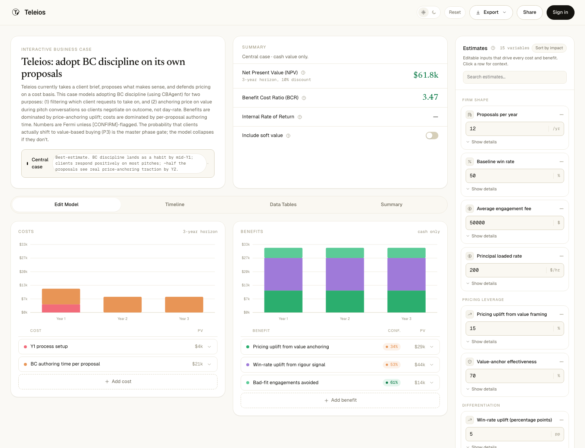Image resolution: width=585 pixels, height=448 pixels.
Task: Expand BC authoring time per proposal row
Action: (209, 364)
